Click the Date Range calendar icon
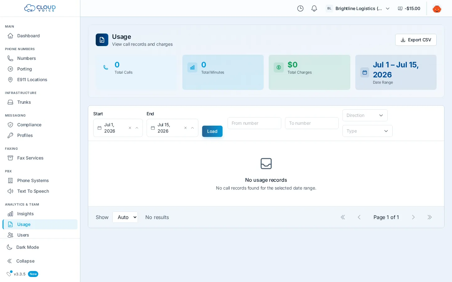Viewport: 452px width, 282px height. tap(365, 72)
